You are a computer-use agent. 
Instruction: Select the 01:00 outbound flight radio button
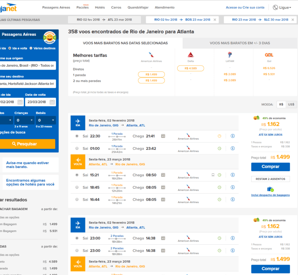pos(77,148)
